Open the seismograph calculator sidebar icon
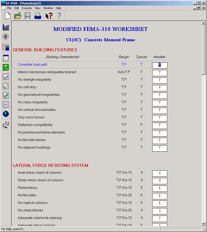Image resolution: width=207 pixels, height=232 pixels. [6, 47]
